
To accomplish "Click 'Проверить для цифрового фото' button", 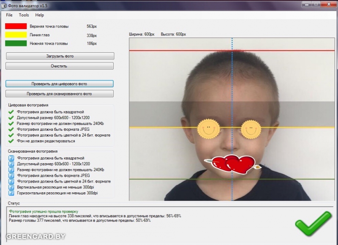I will point(60,84).
